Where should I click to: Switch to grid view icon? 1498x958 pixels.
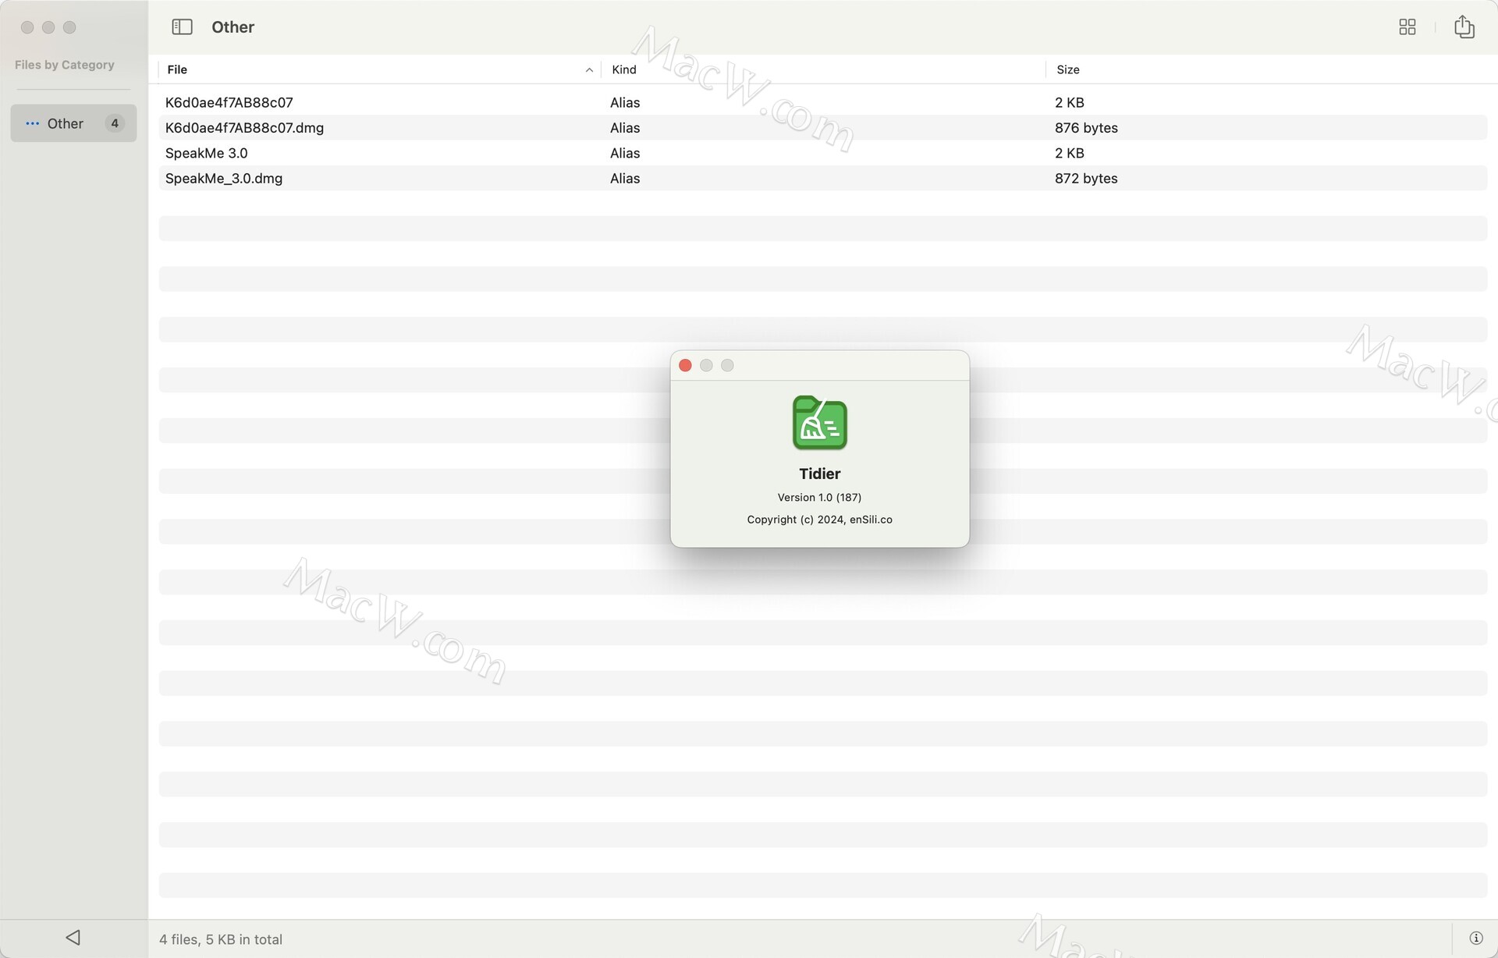(1407, 27)
